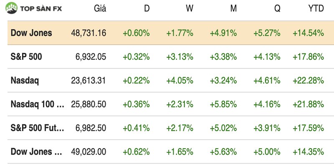The width and height of the screenshot is (334, 167).
Task: Select the W weekly change column header
Action: tap(190, 9)
